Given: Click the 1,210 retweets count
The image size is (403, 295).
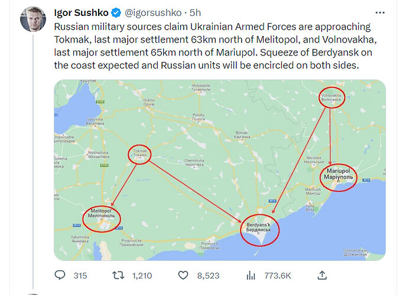Looking at the screenshot, I should pyautogui.click(x=142, y=276).
